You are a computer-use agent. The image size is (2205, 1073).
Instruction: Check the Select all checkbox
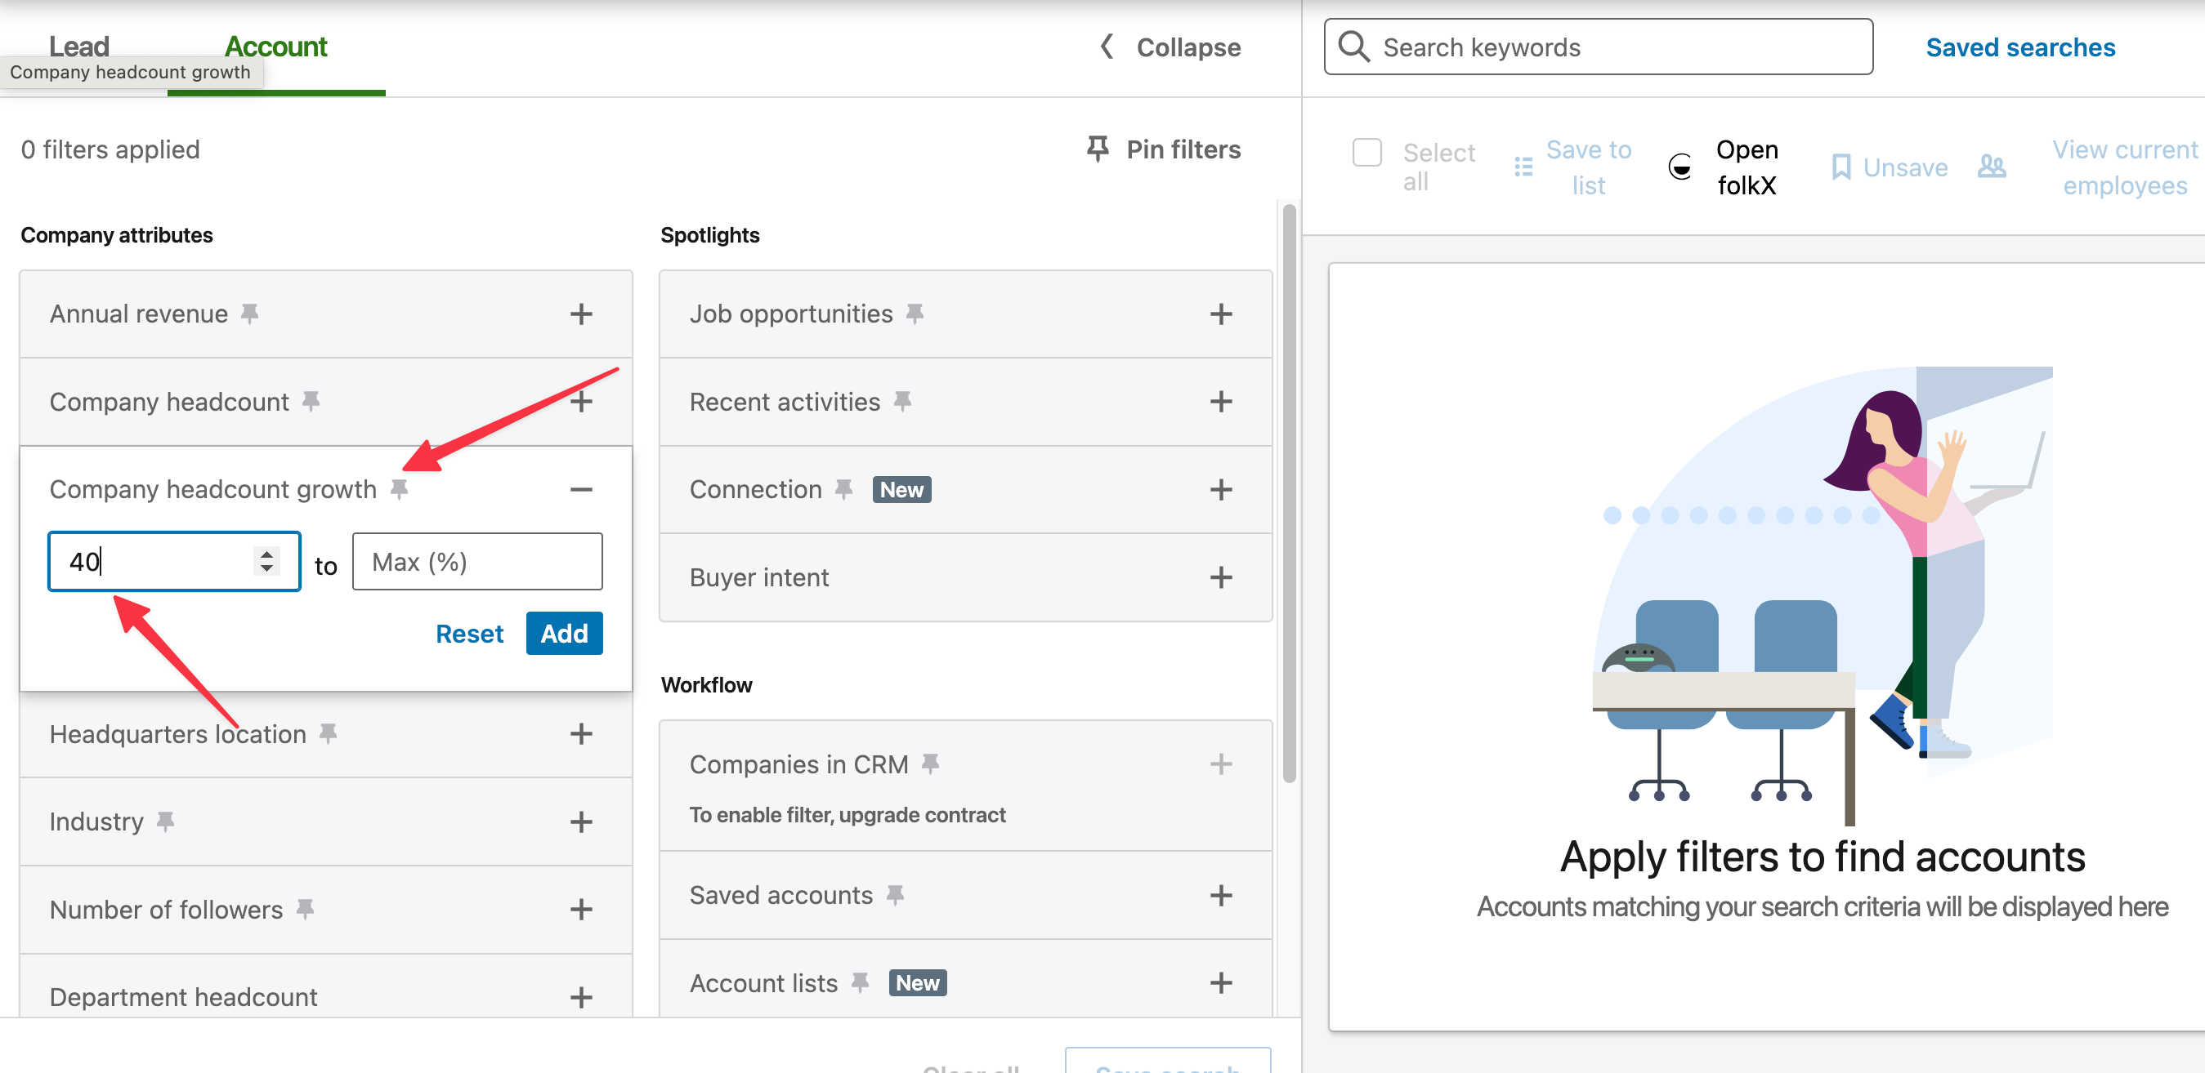[1366, 153]
